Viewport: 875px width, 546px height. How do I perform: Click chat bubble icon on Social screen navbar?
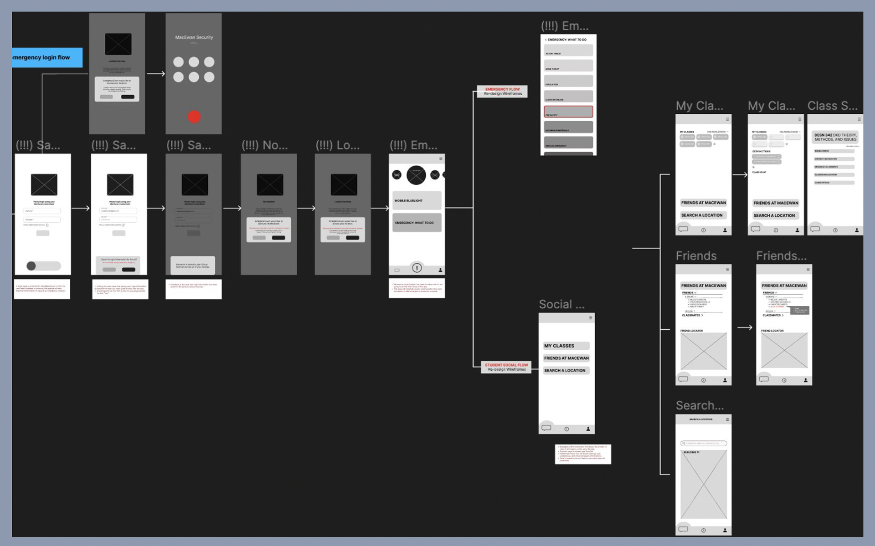[x=546, y=428]
